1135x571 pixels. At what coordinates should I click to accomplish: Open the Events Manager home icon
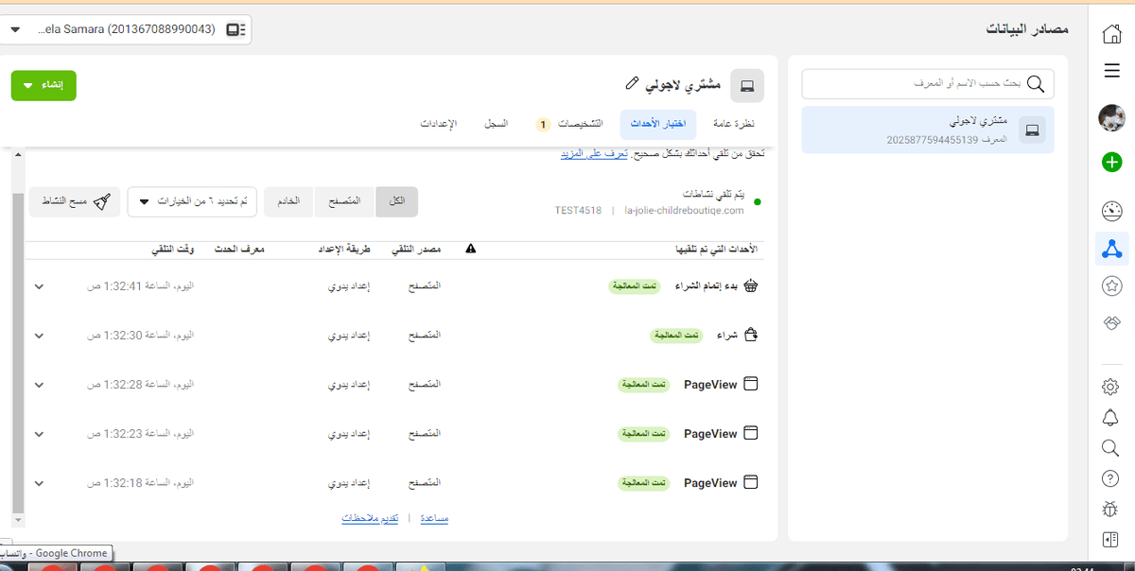point(1111,33)
